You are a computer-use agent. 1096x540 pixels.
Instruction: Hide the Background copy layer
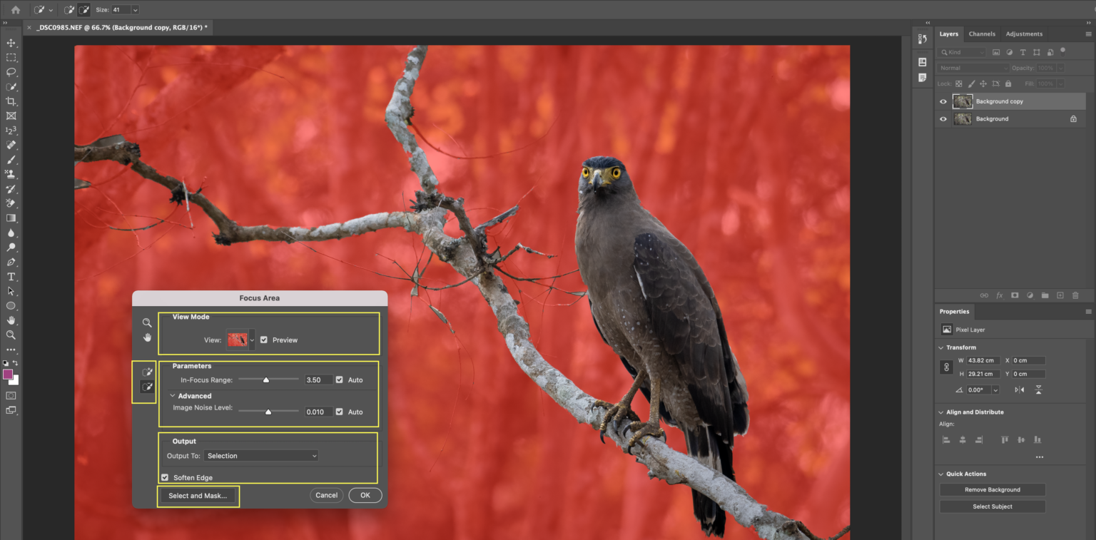(x=943, y=101)
